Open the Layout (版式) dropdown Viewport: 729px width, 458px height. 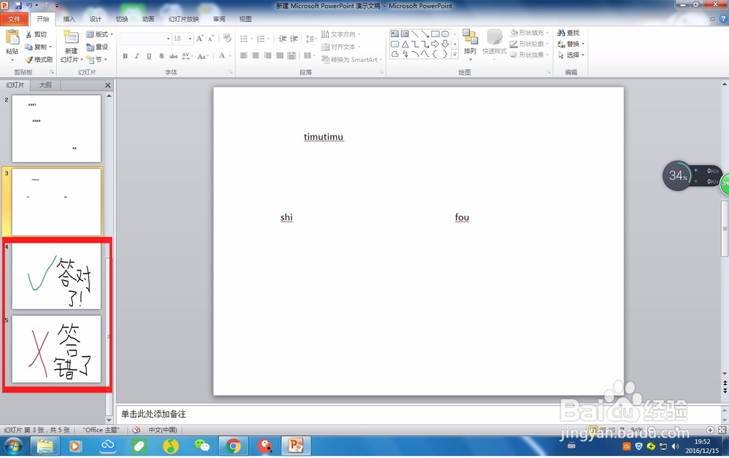(x=98, y=34)
